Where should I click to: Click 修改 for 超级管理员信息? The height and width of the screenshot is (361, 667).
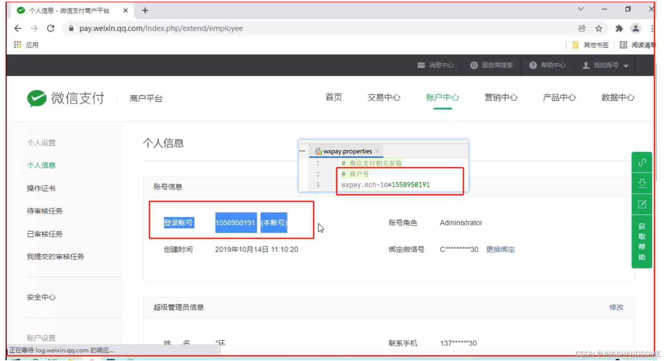coord(617,307)
